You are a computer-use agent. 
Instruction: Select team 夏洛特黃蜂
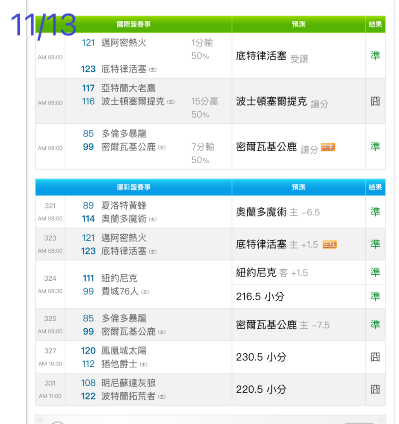[x=124, y=206]
